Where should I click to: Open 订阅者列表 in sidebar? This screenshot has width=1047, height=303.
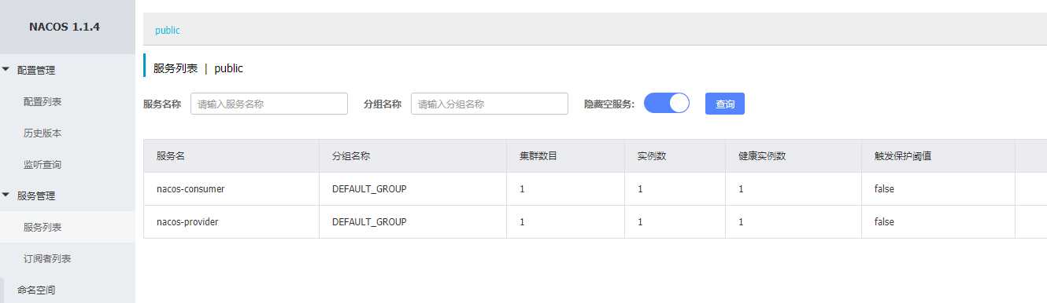click(47, 258)
